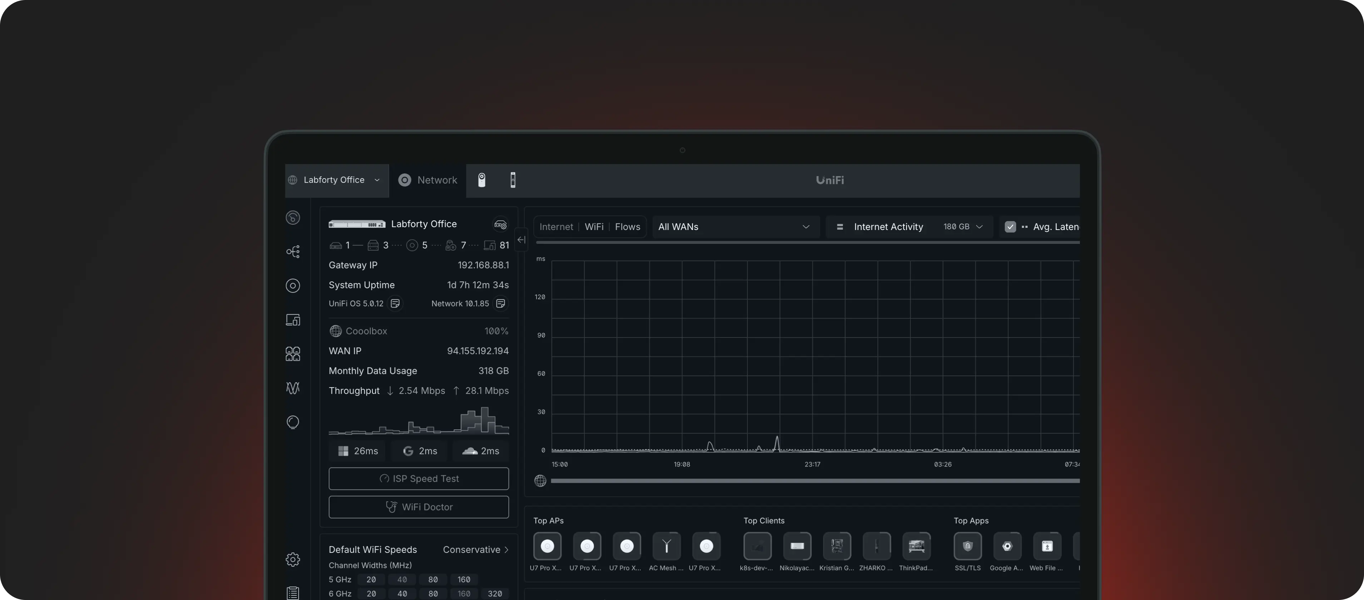1364x600 pixels.
Task: Open the System Log icon in sidebar
Action: (x=293, y=593)
